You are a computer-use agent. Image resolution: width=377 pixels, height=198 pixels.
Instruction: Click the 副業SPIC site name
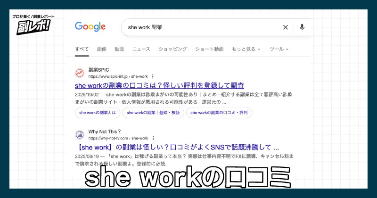(98, 70)
